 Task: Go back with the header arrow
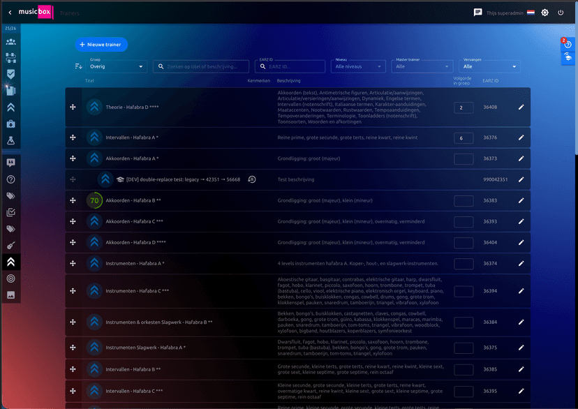click(x=10, y=13)
